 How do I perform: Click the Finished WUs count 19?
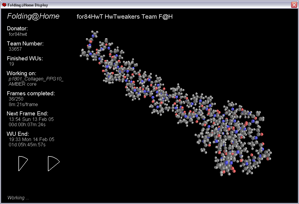pyautogui.click(x=11, y=64)
